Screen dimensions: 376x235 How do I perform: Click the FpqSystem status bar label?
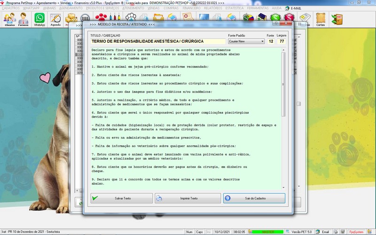[356, 232]
